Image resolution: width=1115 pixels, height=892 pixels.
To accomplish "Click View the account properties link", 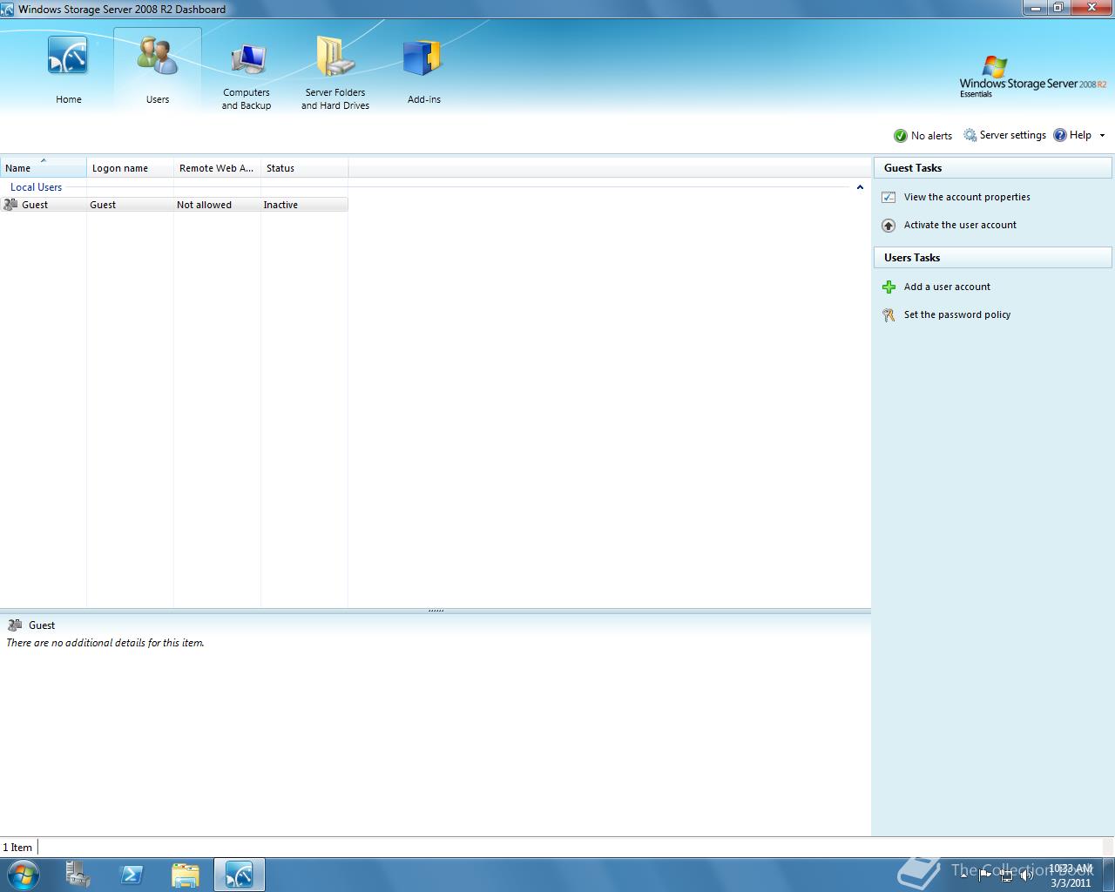I will tap(967, 198).
